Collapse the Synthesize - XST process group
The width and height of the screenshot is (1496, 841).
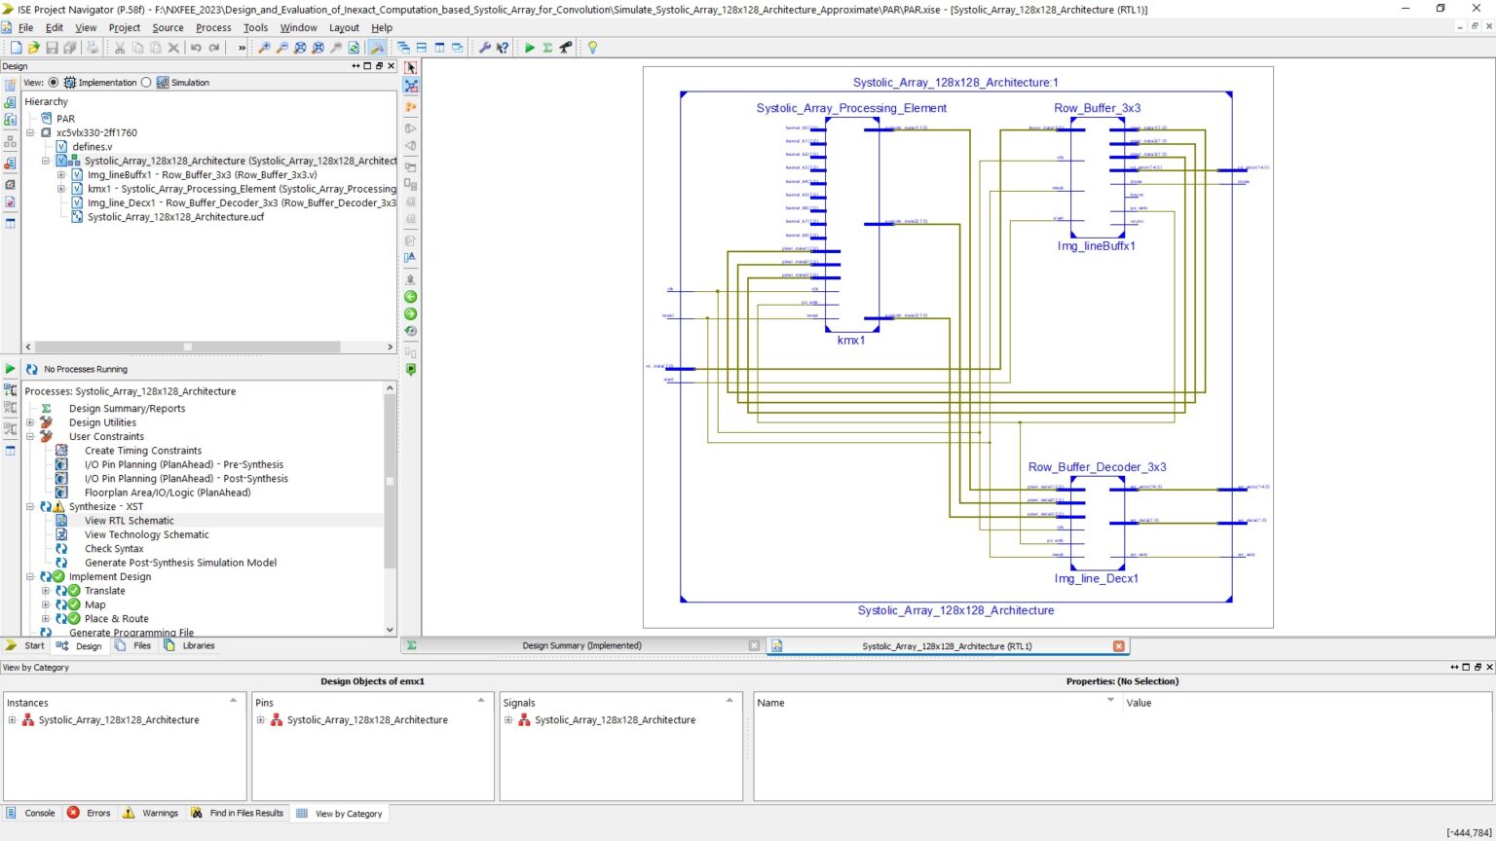[30, 506]
